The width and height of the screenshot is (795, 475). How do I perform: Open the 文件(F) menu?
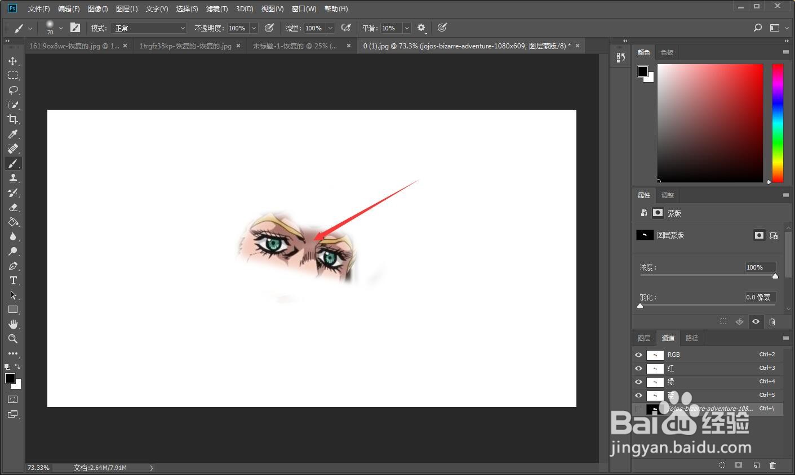[x=39, y=9]
